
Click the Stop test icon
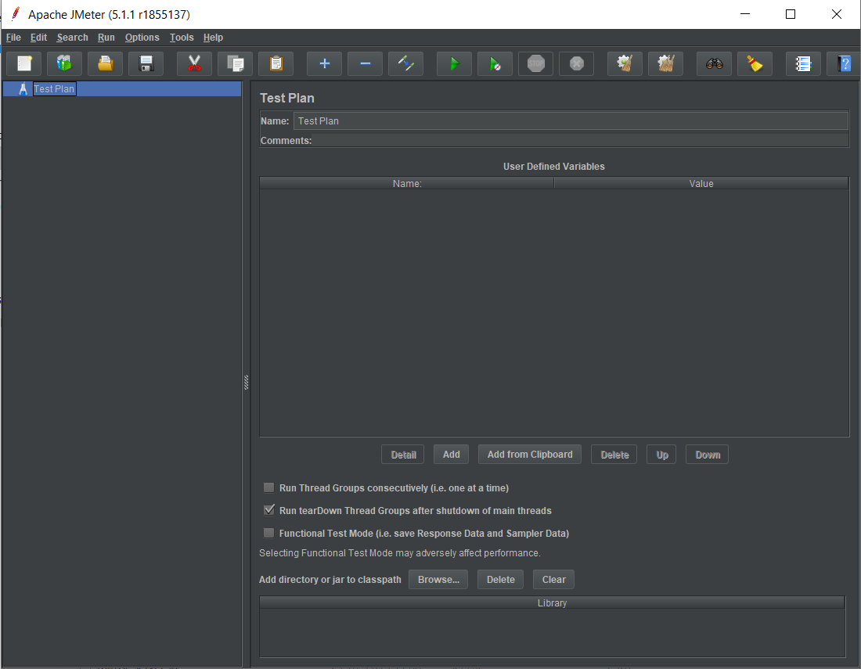coord(536,63)
